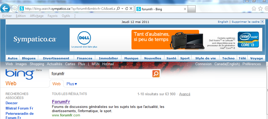Click Supprimer le cadre link
This screenshot has height=119, width=268.
(x=245, y=22)
